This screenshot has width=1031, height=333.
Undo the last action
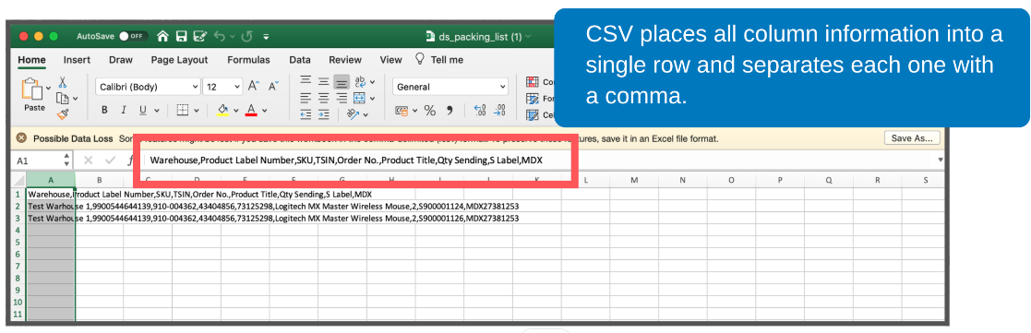(221, 36)
